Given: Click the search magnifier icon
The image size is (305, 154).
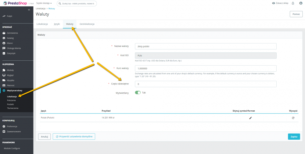Looking at the screenshot, I should pos(60,3).
